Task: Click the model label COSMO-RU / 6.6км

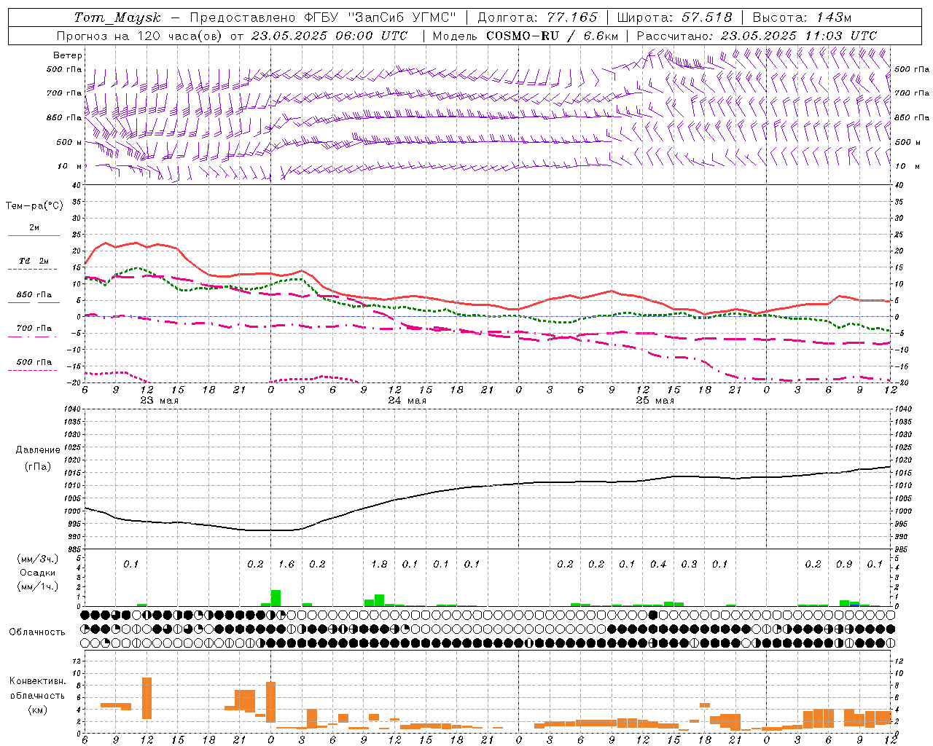Action: pyautogui.click(x=552, y=36)
